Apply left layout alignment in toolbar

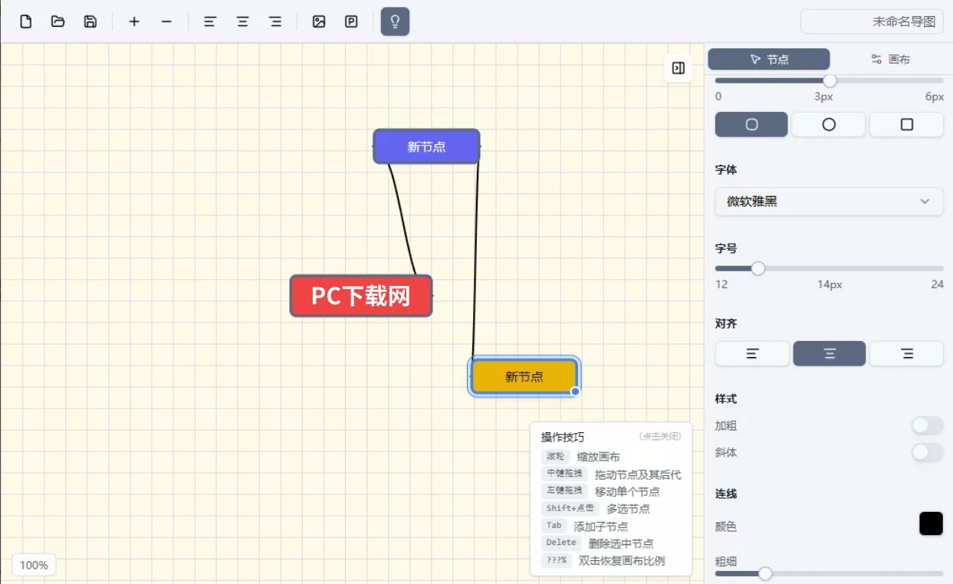coord(210,21)
